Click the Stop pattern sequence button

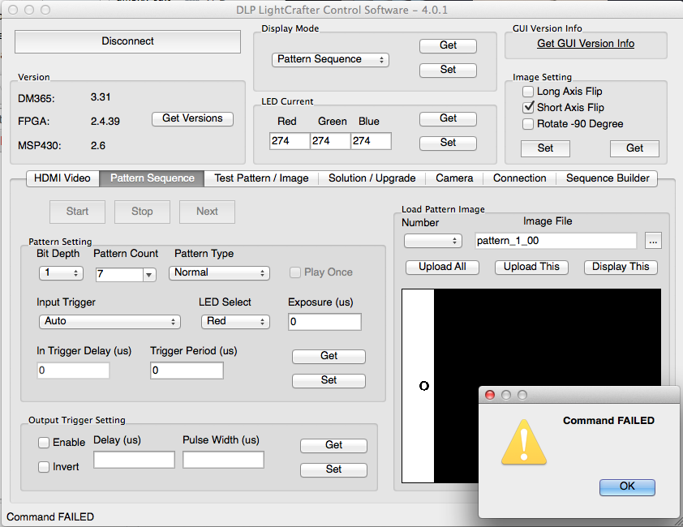point(142,212)
